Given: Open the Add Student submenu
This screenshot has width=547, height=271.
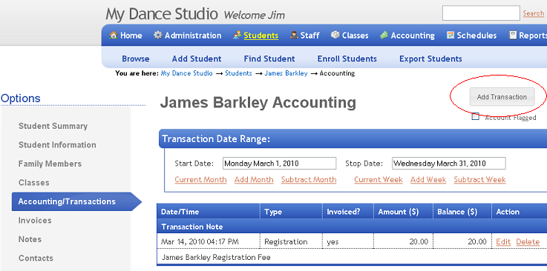Looking at the screenshot, I should point(197,58).
